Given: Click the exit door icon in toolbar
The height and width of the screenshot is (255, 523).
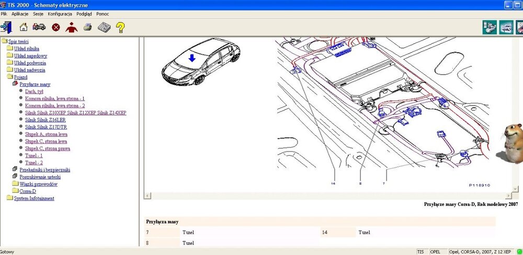Looking at the screenshot, I should click(7, 27).
